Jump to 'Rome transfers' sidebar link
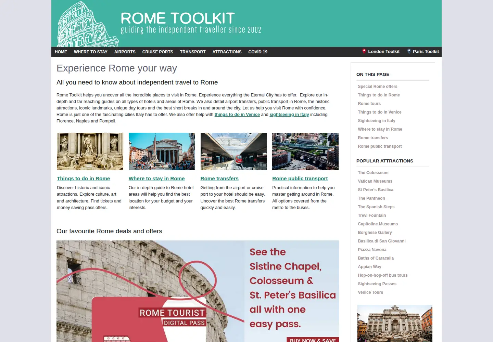The width and height of the screenshot is (493, 342). [373, 138]
